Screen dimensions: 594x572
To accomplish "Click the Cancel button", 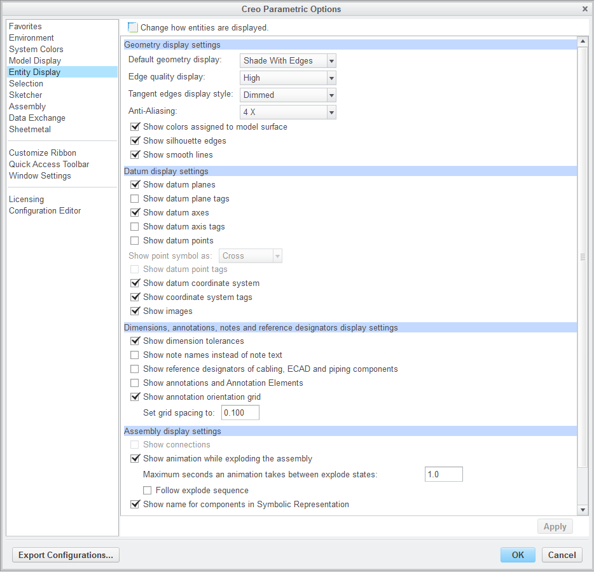I will click(x=562, y=555).
